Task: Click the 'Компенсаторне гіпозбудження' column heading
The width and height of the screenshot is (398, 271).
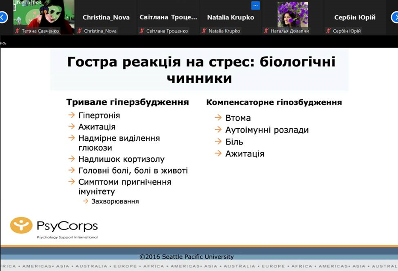Action: [x=274, y=102]
